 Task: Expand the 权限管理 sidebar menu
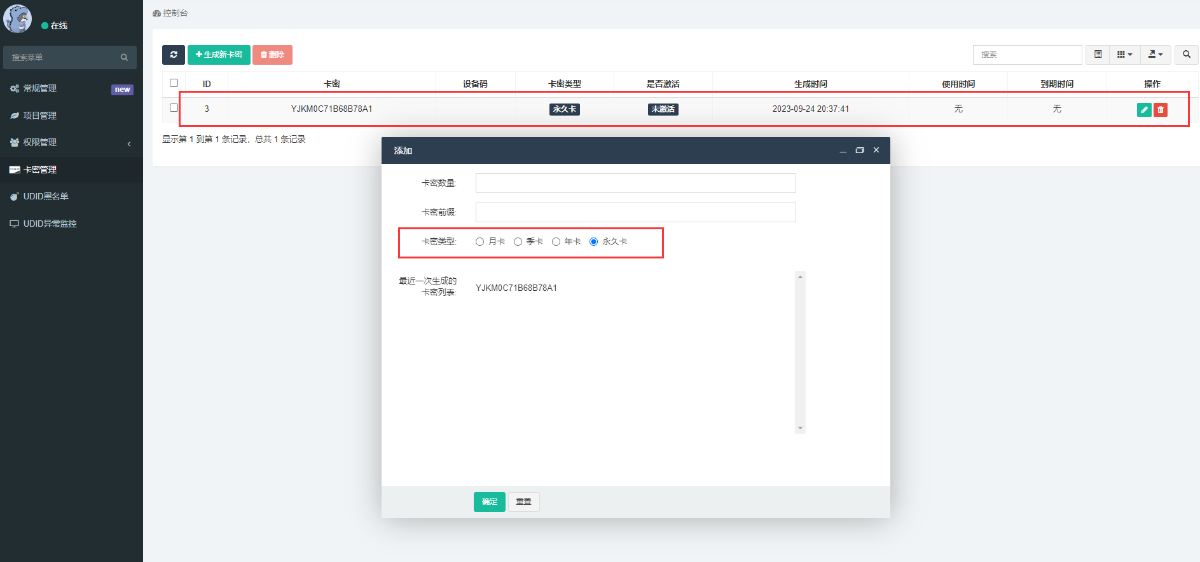[71, 143]
